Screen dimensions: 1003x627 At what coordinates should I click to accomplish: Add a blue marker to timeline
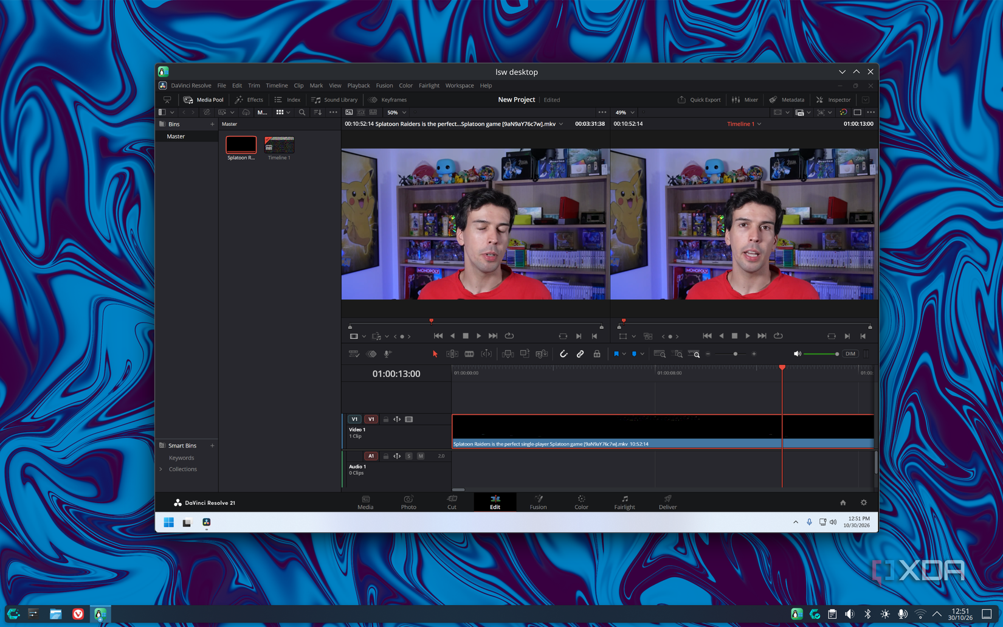coord(634,354)
